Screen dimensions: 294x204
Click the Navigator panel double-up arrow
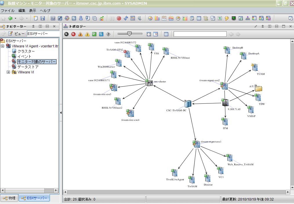33,26
